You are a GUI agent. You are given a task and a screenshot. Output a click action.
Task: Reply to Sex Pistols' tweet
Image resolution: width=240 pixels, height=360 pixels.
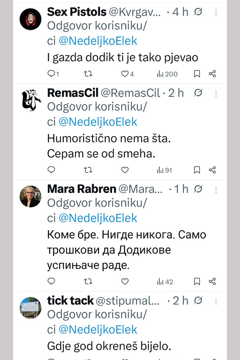(x=52, y=74)
